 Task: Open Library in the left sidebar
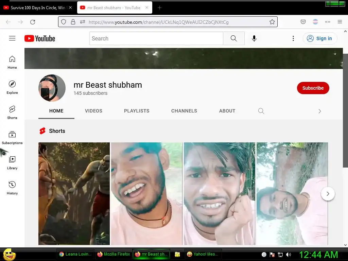coord(12,163)
